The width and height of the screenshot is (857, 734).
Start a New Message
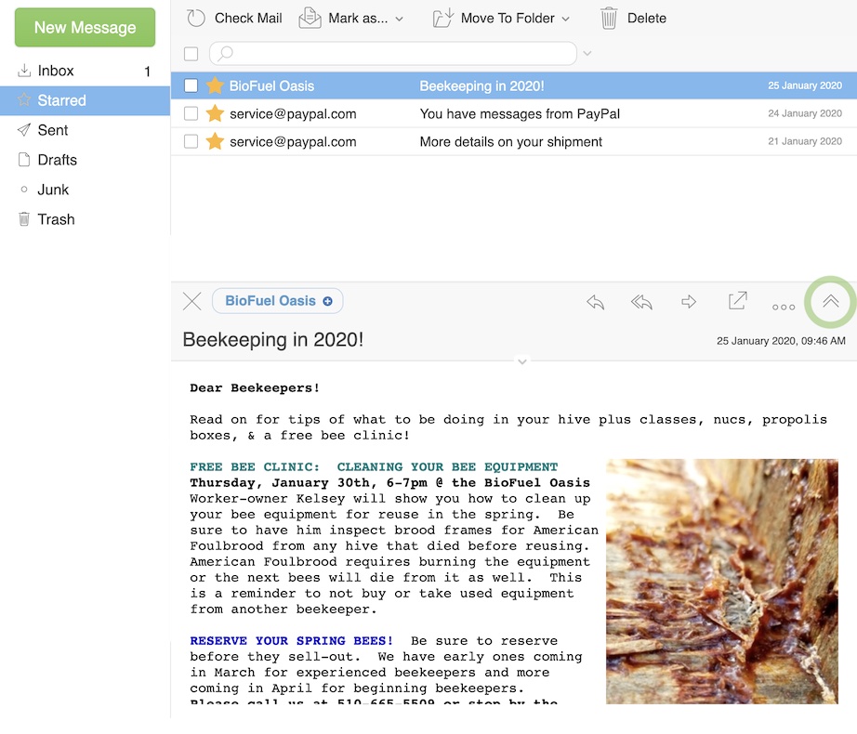tap(85, 28)
